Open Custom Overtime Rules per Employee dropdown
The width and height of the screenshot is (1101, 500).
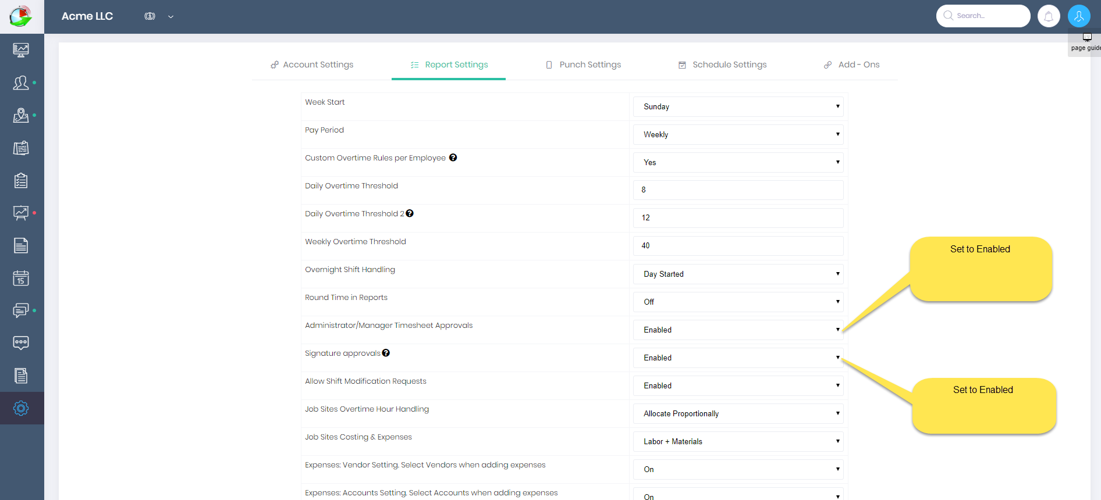click(738, 162)
